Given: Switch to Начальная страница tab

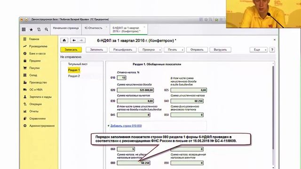Looking at the screenshot, I should pyautogui.click(x=66, y=28).
